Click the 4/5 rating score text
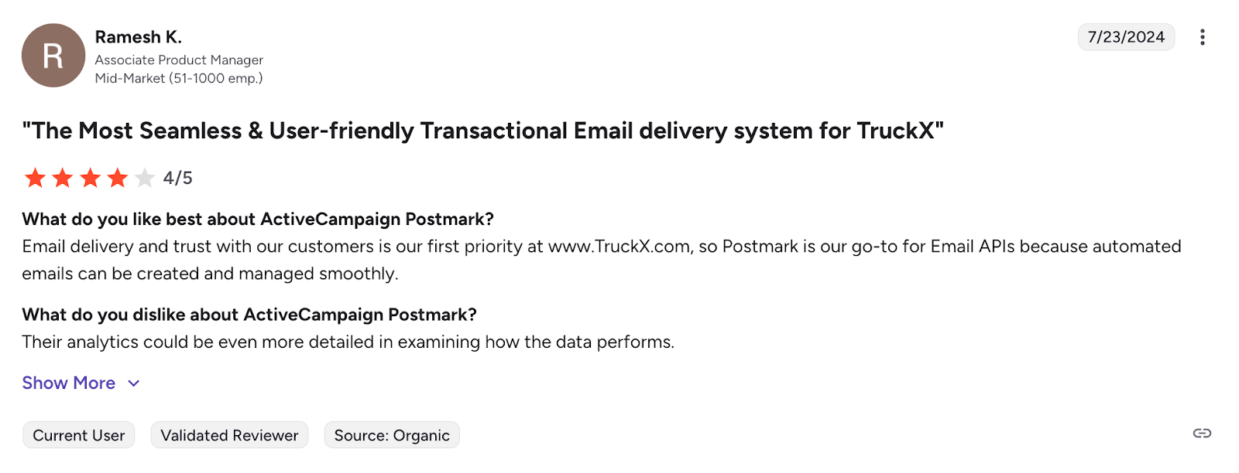 coord(177,179)
